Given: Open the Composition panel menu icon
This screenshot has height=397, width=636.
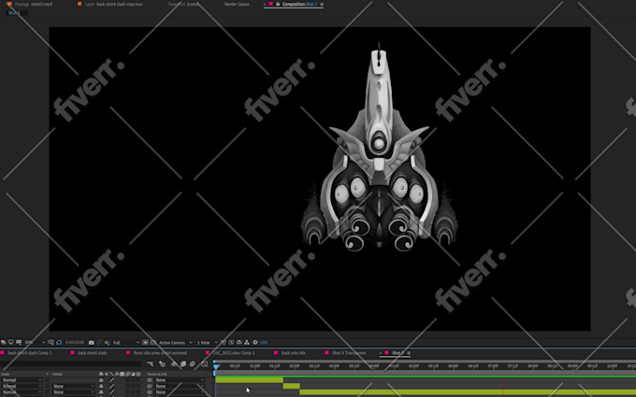Looking at the screenshot, I should point(322,4).
